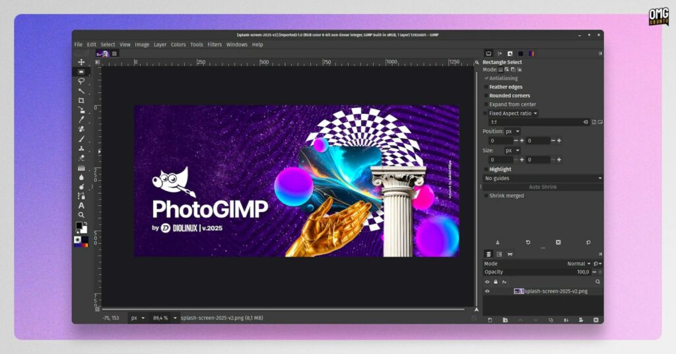Switch to the Channels tab
Screen dimensions: 676x354
coord(499,254)
